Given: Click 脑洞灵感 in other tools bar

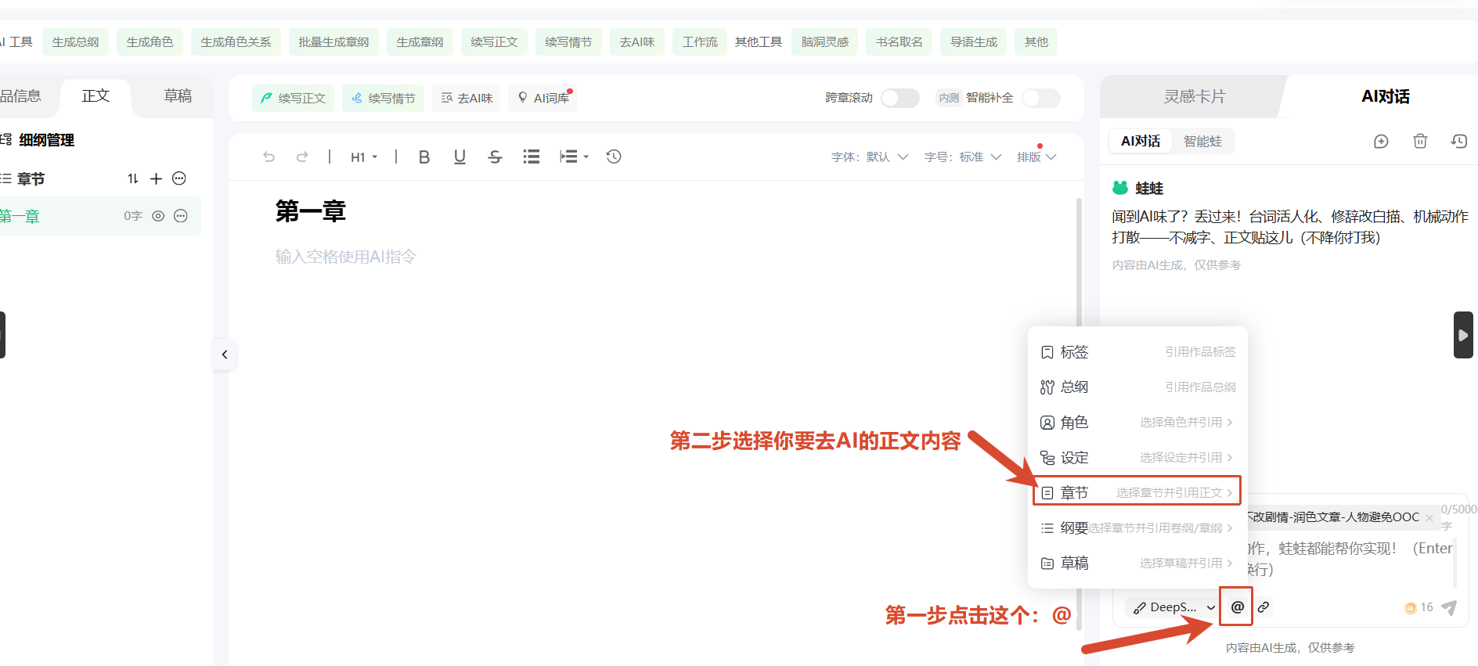Looking at the screenshot, I should pyautogui.click(x=825, y=41).
